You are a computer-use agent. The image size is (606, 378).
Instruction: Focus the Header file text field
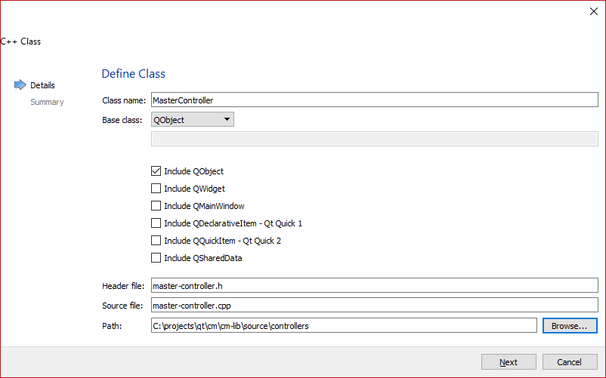(374, 286)
